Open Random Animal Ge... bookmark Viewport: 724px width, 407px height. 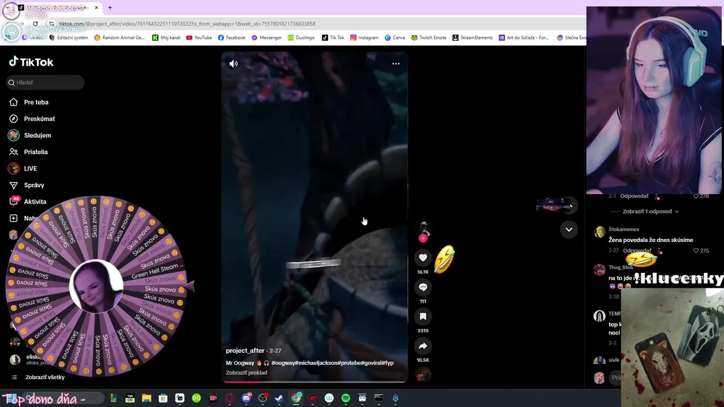pyautogui.click(x=119, y=38)
